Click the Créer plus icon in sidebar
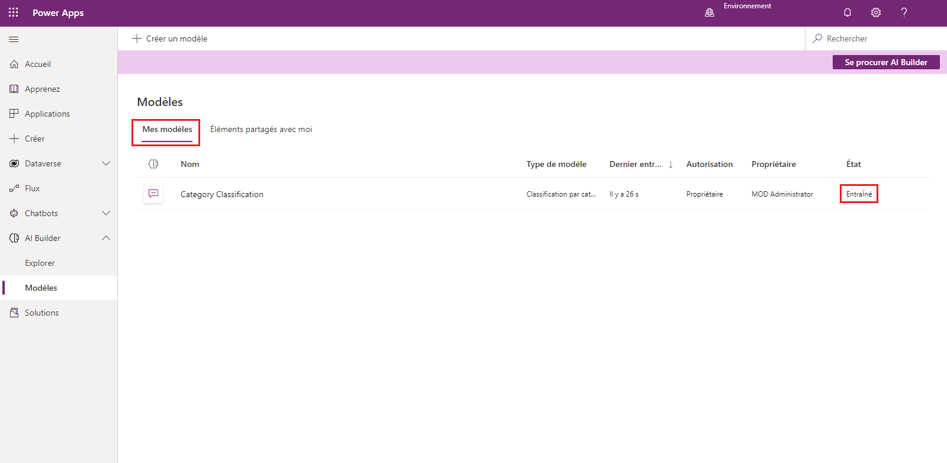Image resolution: width=947 pixels, height=463 pixels. [x=14, y=139]
